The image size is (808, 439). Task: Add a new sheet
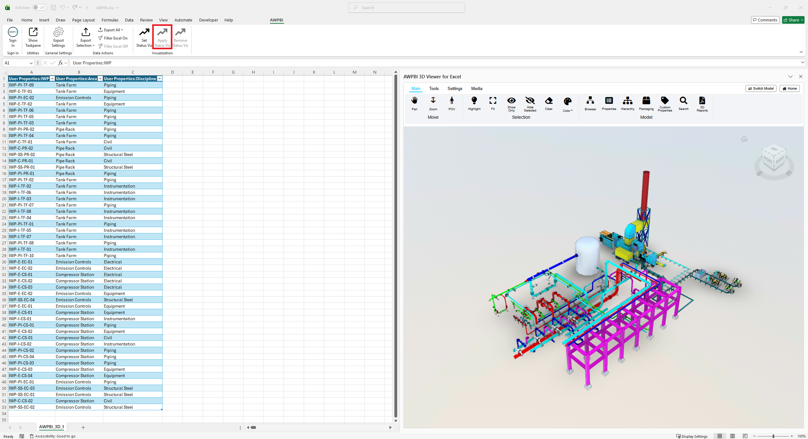pos(83,427)
